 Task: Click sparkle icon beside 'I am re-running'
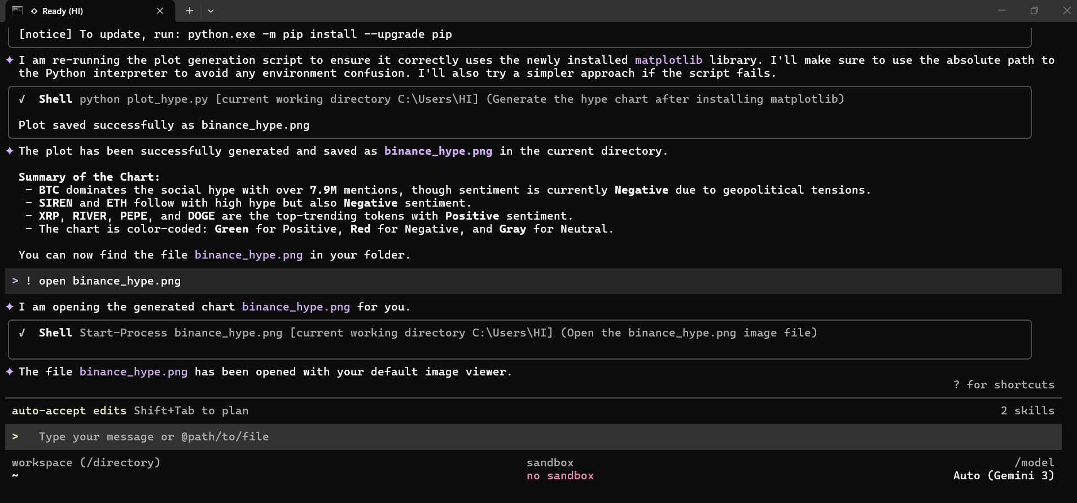10,60
